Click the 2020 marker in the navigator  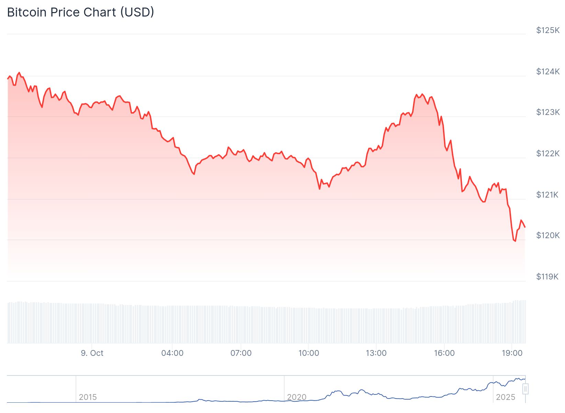point(297,397)
